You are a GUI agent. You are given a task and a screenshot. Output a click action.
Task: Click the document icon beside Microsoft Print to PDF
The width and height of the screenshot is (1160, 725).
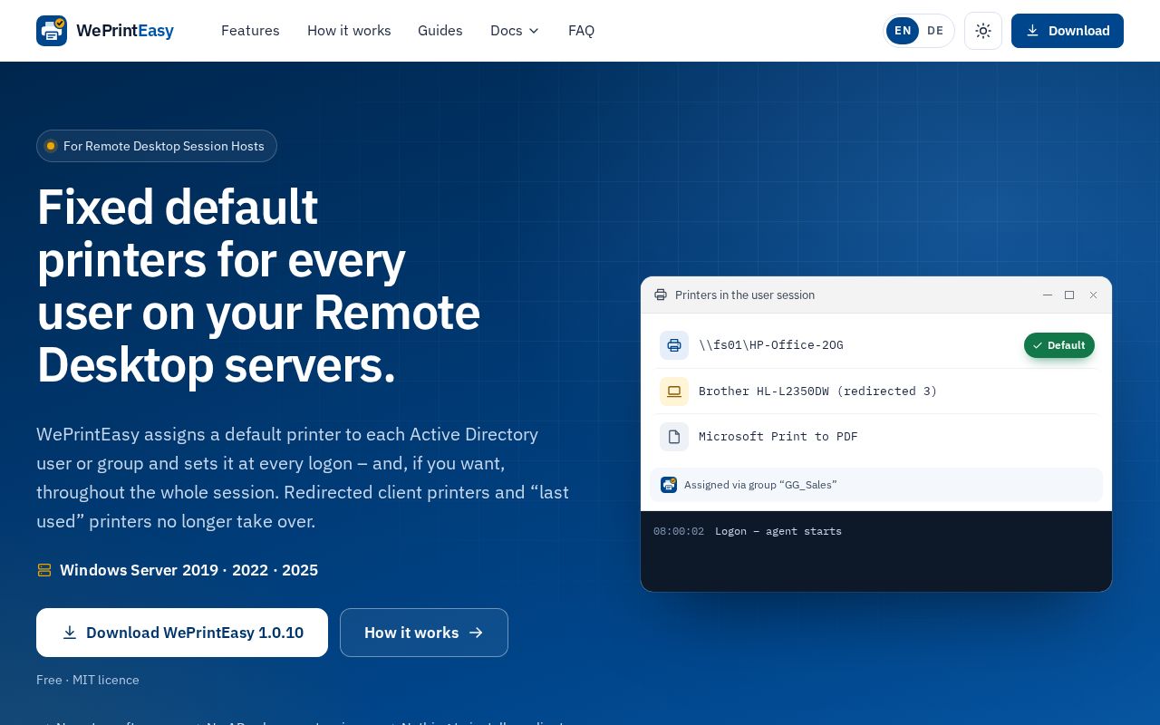click(x=674, y=437)
